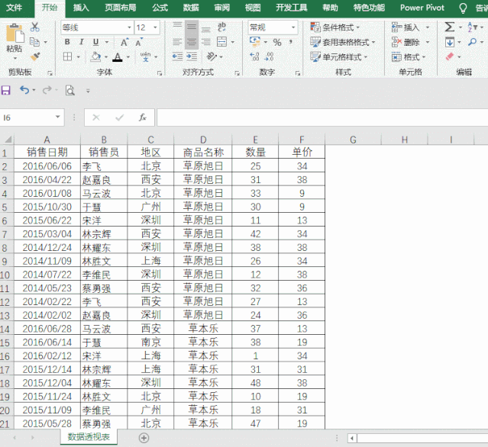This screenshot has width=488, height=447.
Task: Switch to 数据 tab
Action: [x=191, y=8]
